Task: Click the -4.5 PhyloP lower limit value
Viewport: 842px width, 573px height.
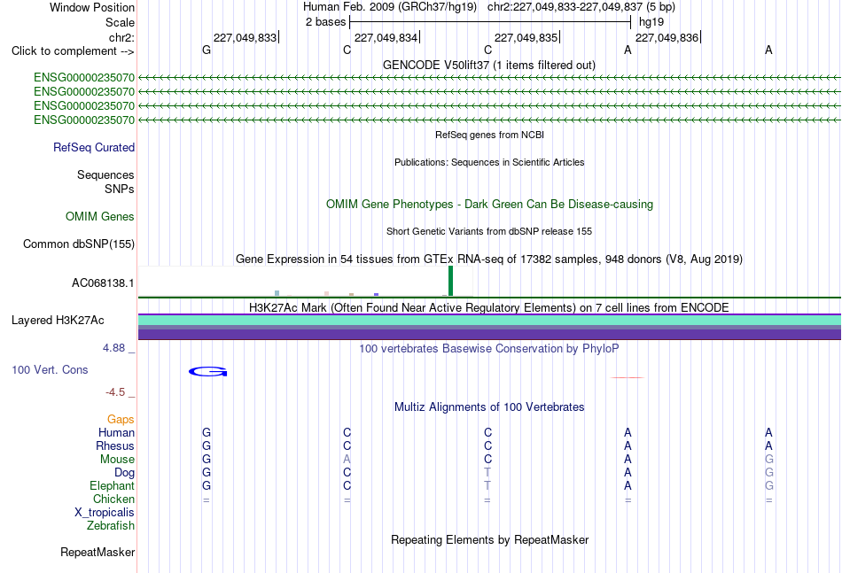Action: [x=115, y=392]
